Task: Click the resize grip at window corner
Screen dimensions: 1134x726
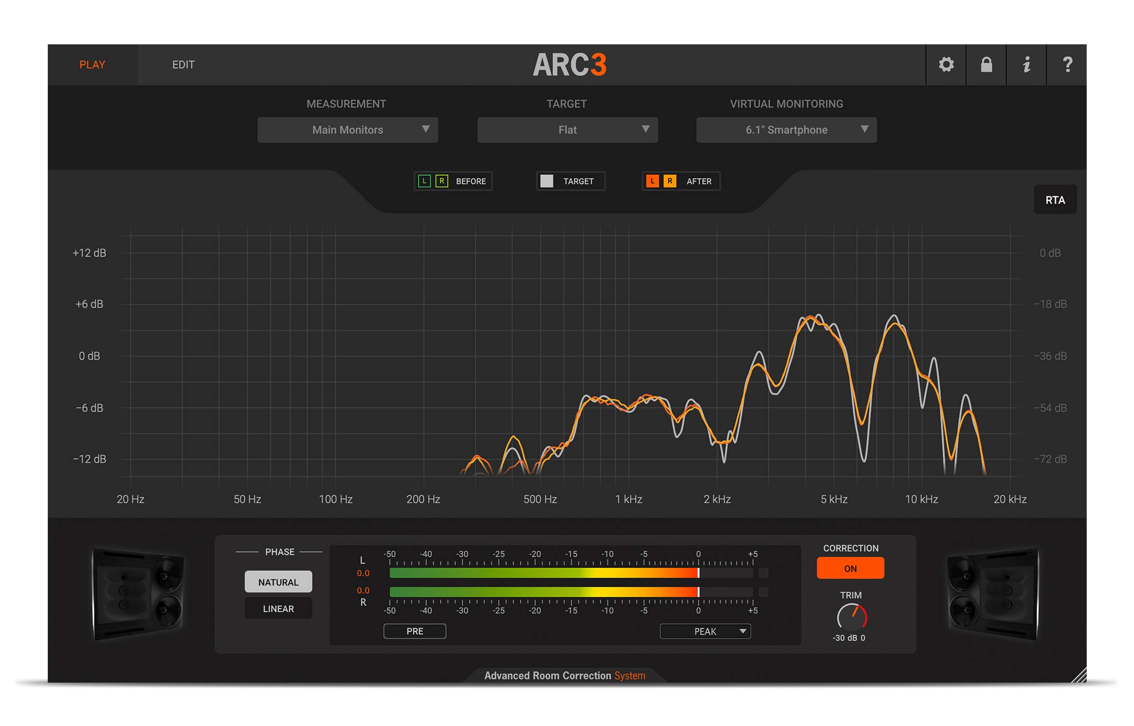Action: pyautogui.click(x=1078, y=675)
